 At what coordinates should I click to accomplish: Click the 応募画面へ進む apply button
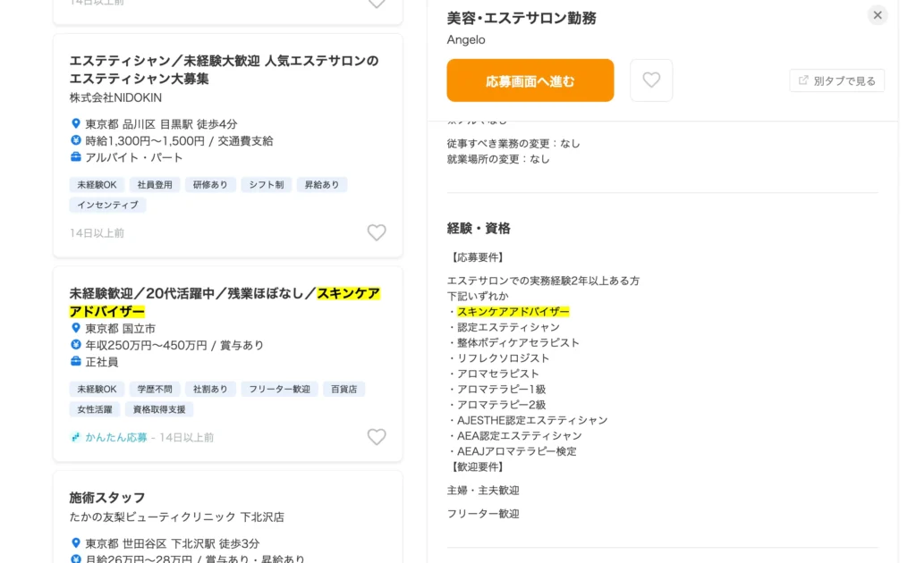530,80
